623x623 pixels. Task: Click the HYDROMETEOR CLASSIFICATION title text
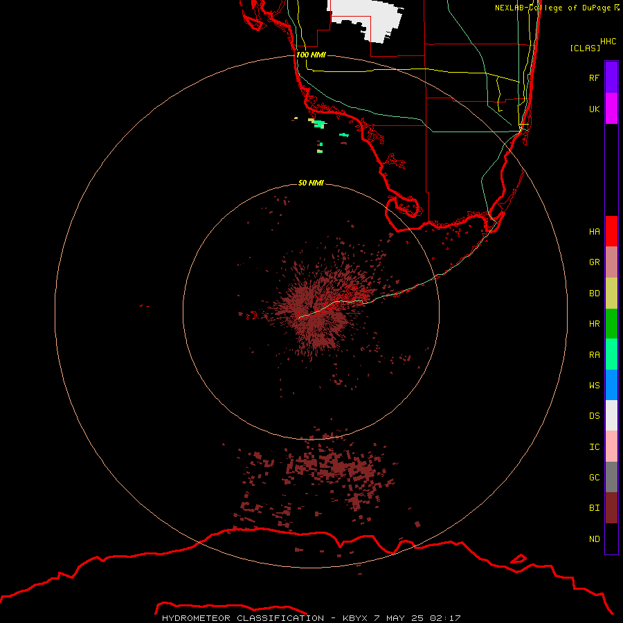(243, 618)
